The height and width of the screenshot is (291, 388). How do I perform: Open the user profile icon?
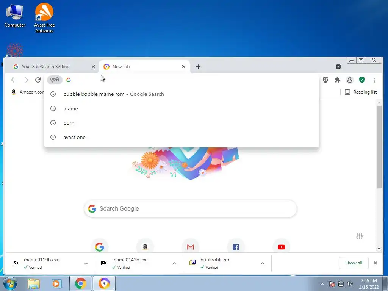[x=350, y=80]
